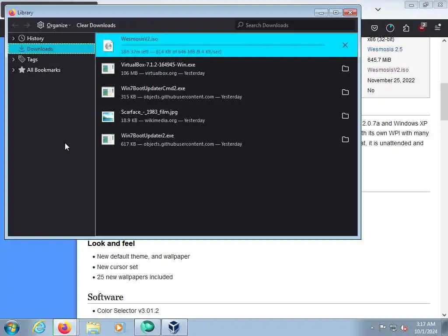Focus the Search Downloads field

pos(295,25)
